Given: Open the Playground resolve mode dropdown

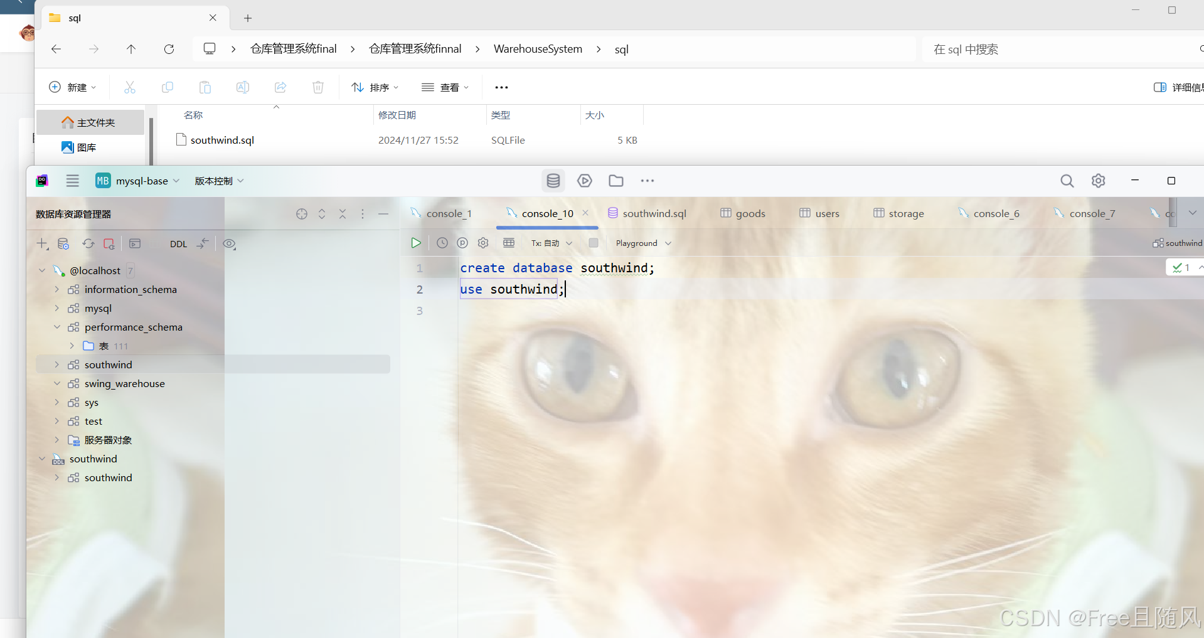Looking at the screenshot, I should [x=643, y=243].
